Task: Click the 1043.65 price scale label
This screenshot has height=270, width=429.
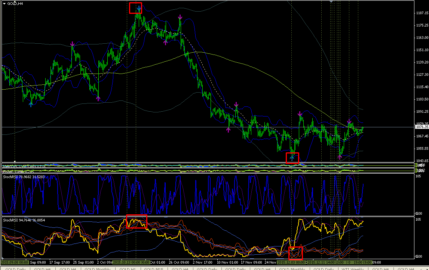Action: (x=422, y=161)
